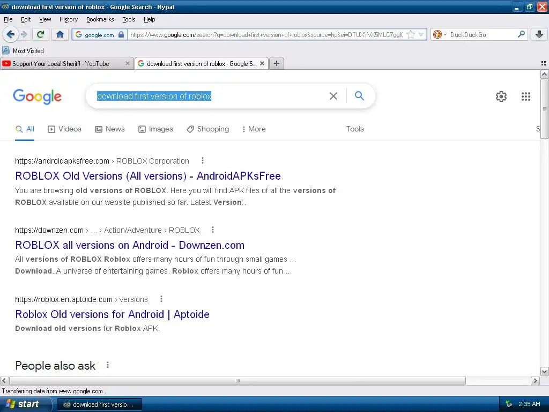The width and height of the screenshot is (549, 412).
Task: Open the History menu
Action: click(x=68, y=20)
